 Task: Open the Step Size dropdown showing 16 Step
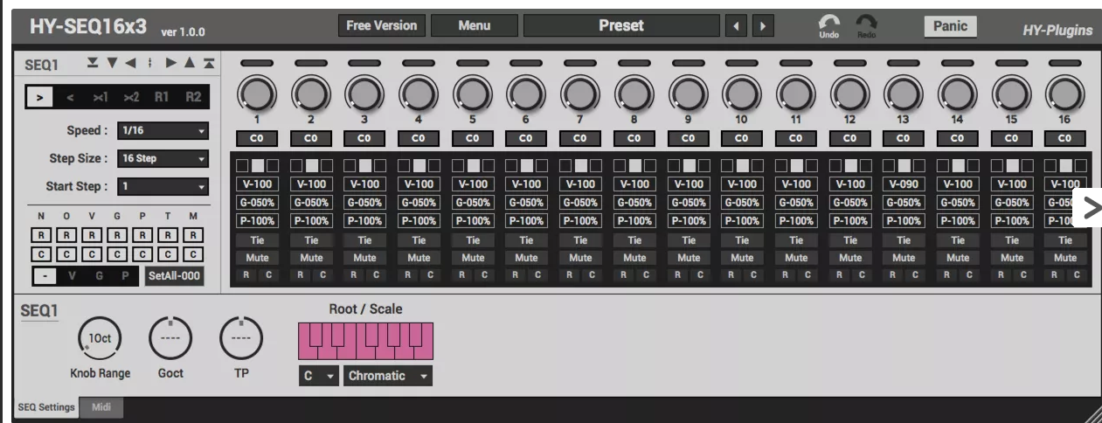[163, 159]
